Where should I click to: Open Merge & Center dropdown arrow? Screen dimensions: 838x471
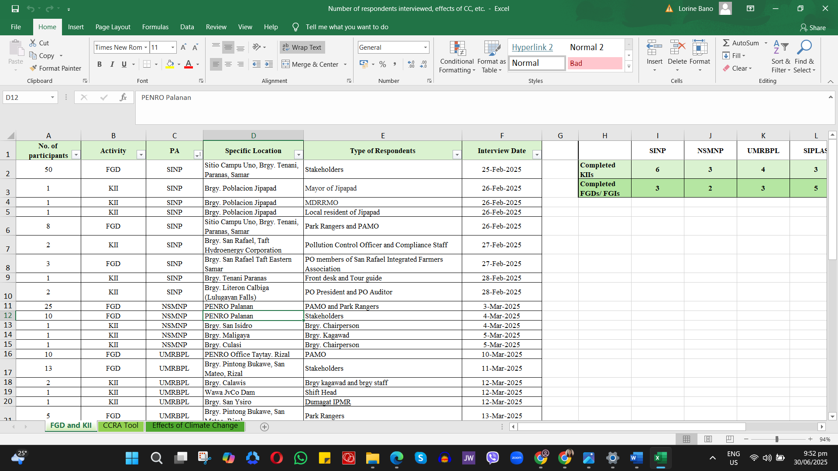coord(345,65)
